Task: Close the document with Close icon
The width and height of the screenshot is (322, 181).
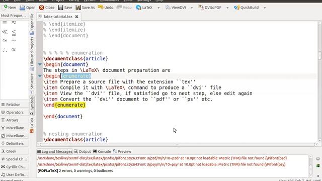Action: click(41, 8)
